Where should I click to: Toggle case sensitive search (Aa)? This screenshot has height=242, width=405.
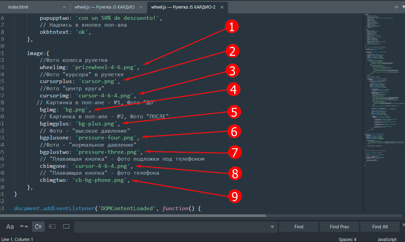pos(10,227)
